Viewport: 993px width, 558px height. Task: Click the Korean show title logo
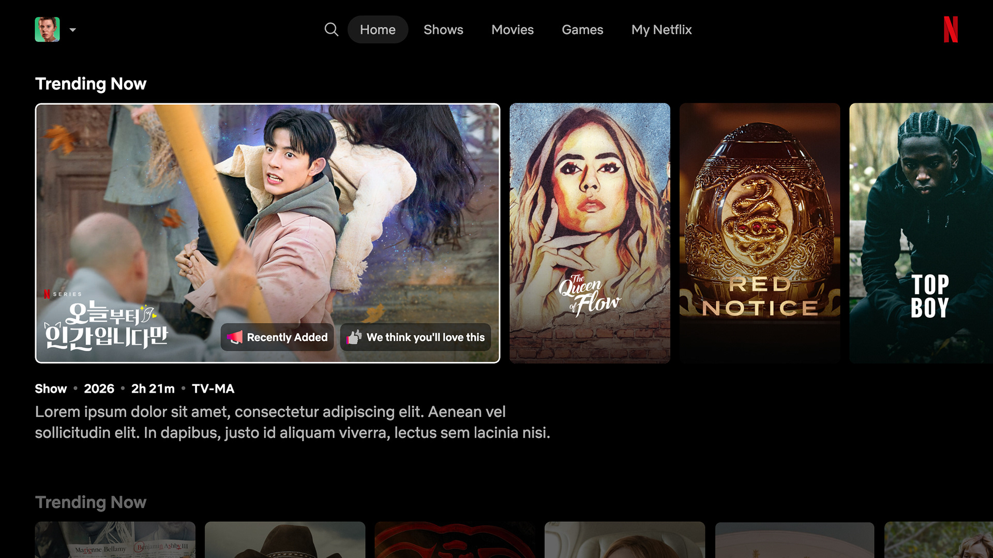106,326
